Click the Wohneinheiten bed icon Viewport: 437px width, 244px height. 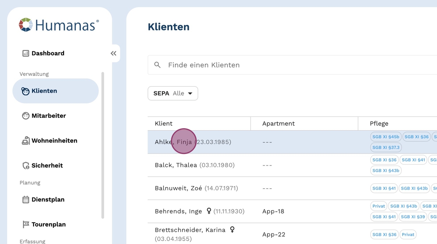(26, 141)
